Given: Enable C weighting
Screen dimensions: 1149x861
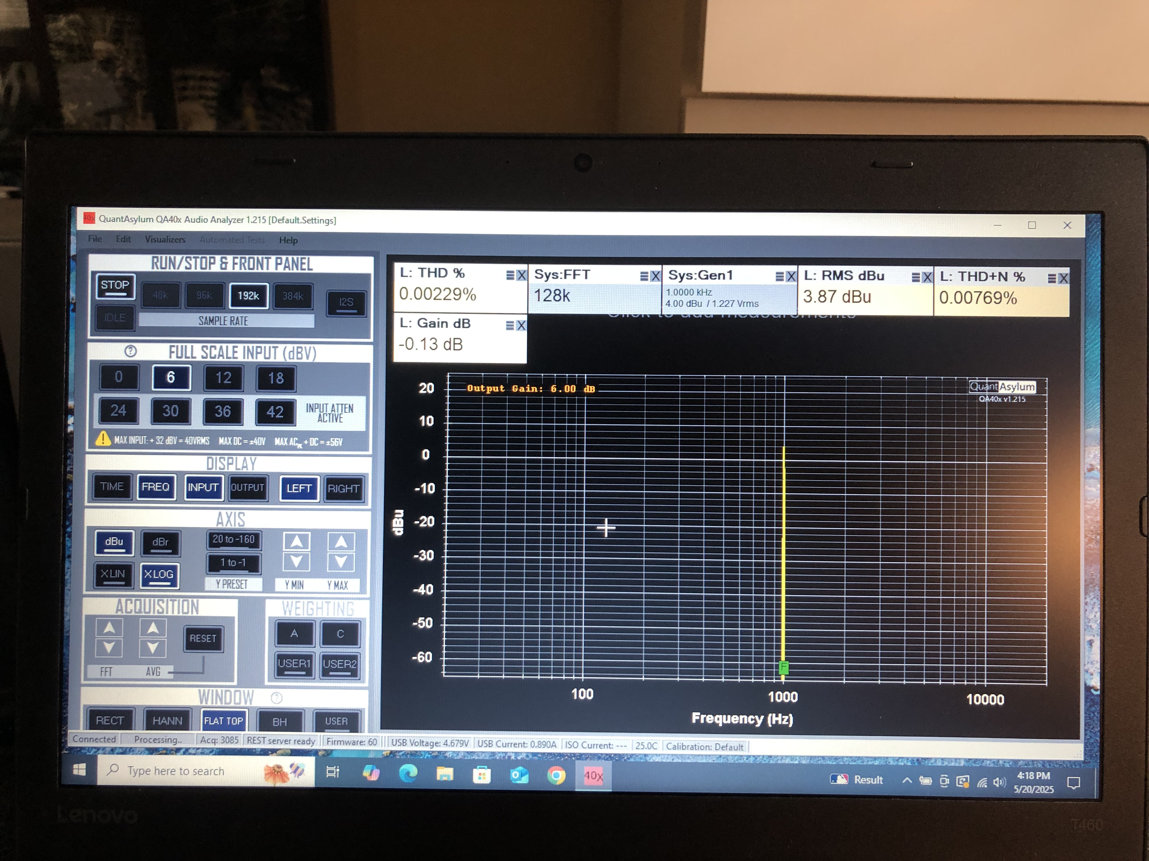Looking at the screenshot, I should (340, 634).
